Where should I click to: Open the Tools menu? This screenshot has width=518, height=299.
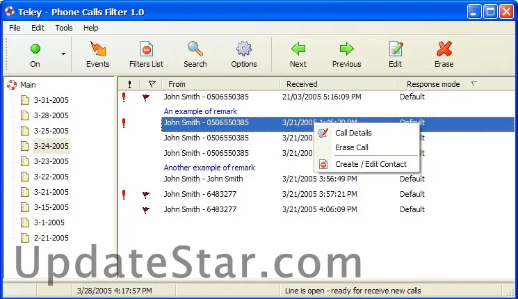pos(64,28)
